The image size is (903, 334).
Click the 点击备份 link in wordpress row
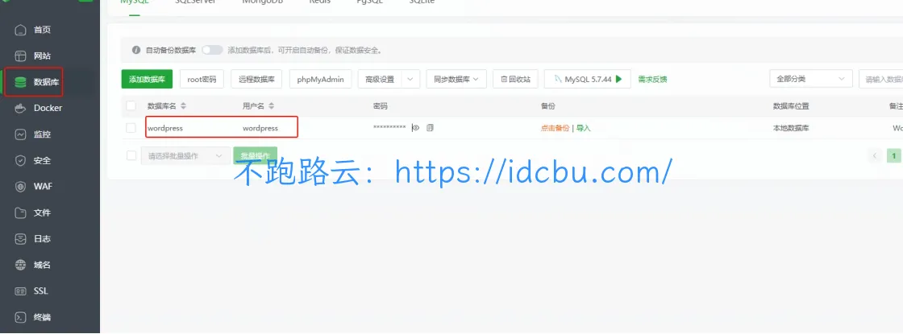pyautogui.click(x=555, y=128)
